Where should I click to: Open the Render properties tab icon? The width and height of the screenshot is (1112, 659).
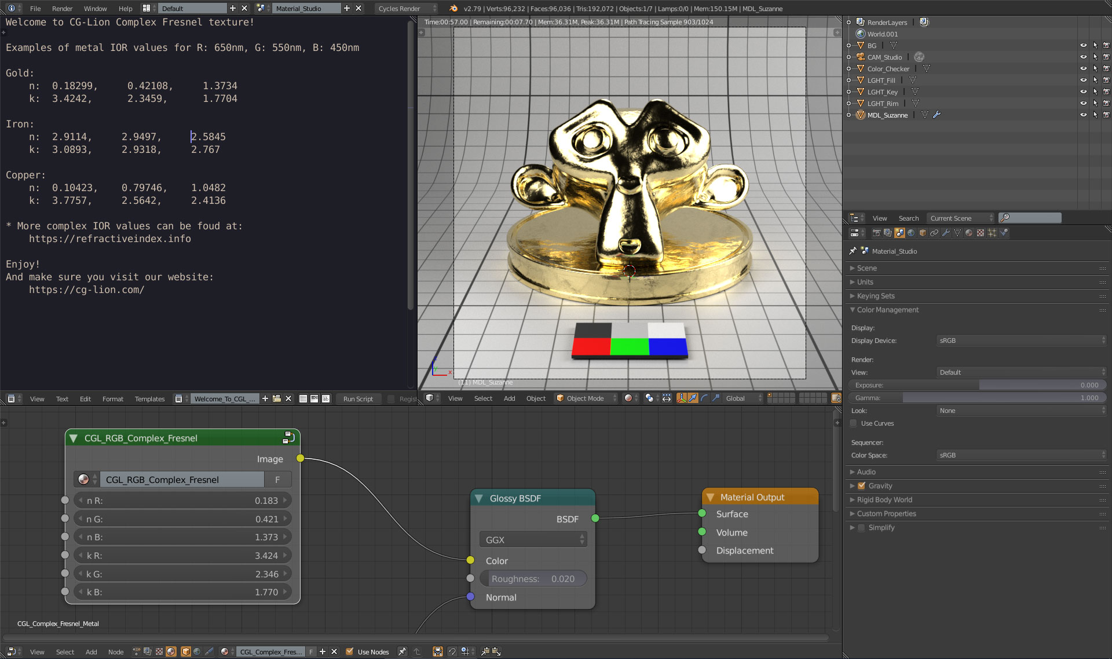pyautogui.click(x=877, y=233)
